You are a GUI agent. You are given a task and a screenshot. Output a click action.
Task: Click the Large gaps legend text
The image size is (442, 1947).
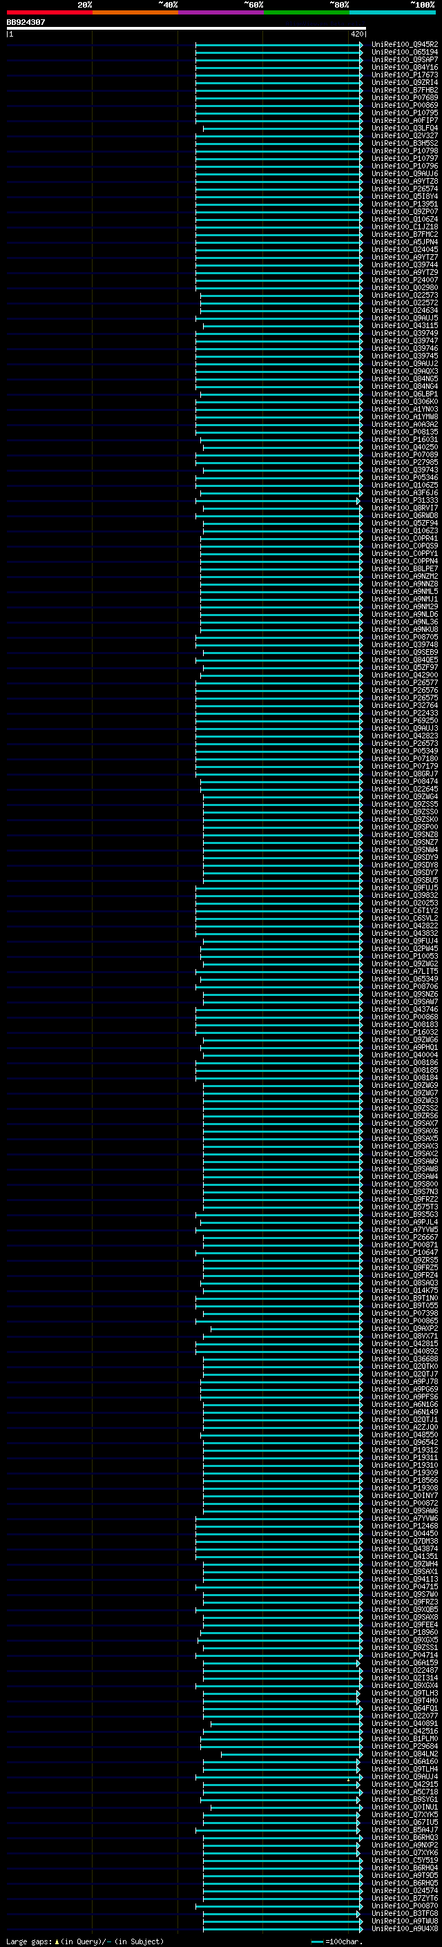pos(85,1941)
